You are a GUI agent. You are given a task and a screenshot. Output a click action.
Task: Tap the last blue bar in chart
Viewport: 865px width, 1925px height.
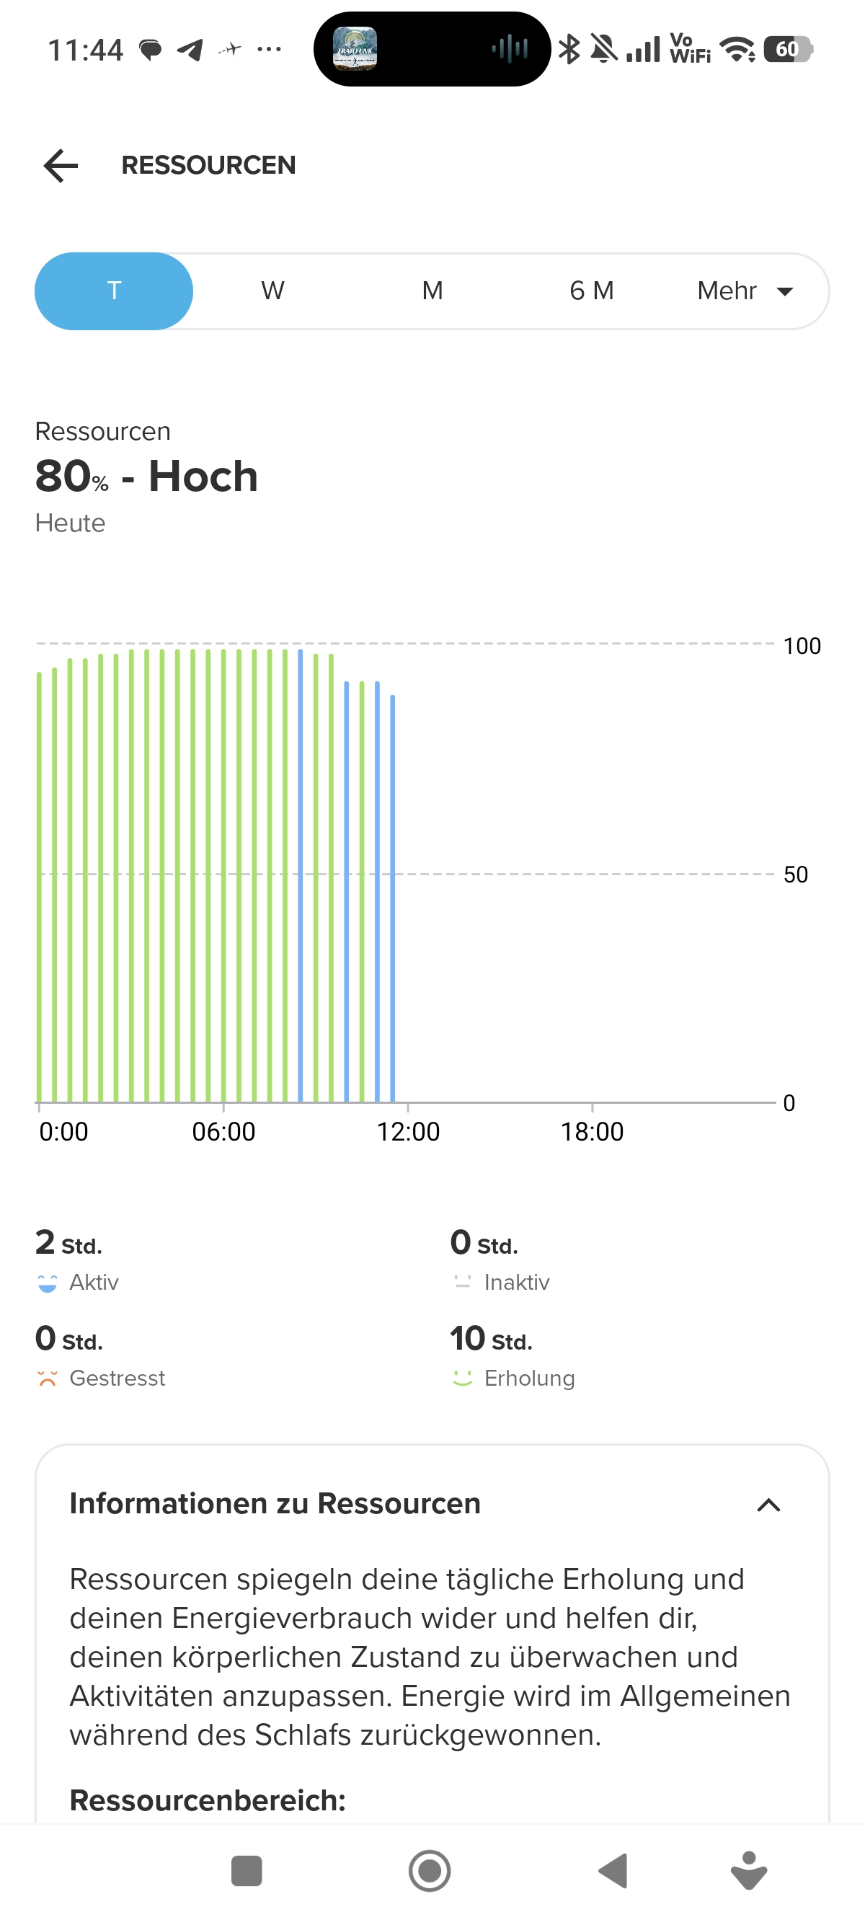[x=393, y=897]
